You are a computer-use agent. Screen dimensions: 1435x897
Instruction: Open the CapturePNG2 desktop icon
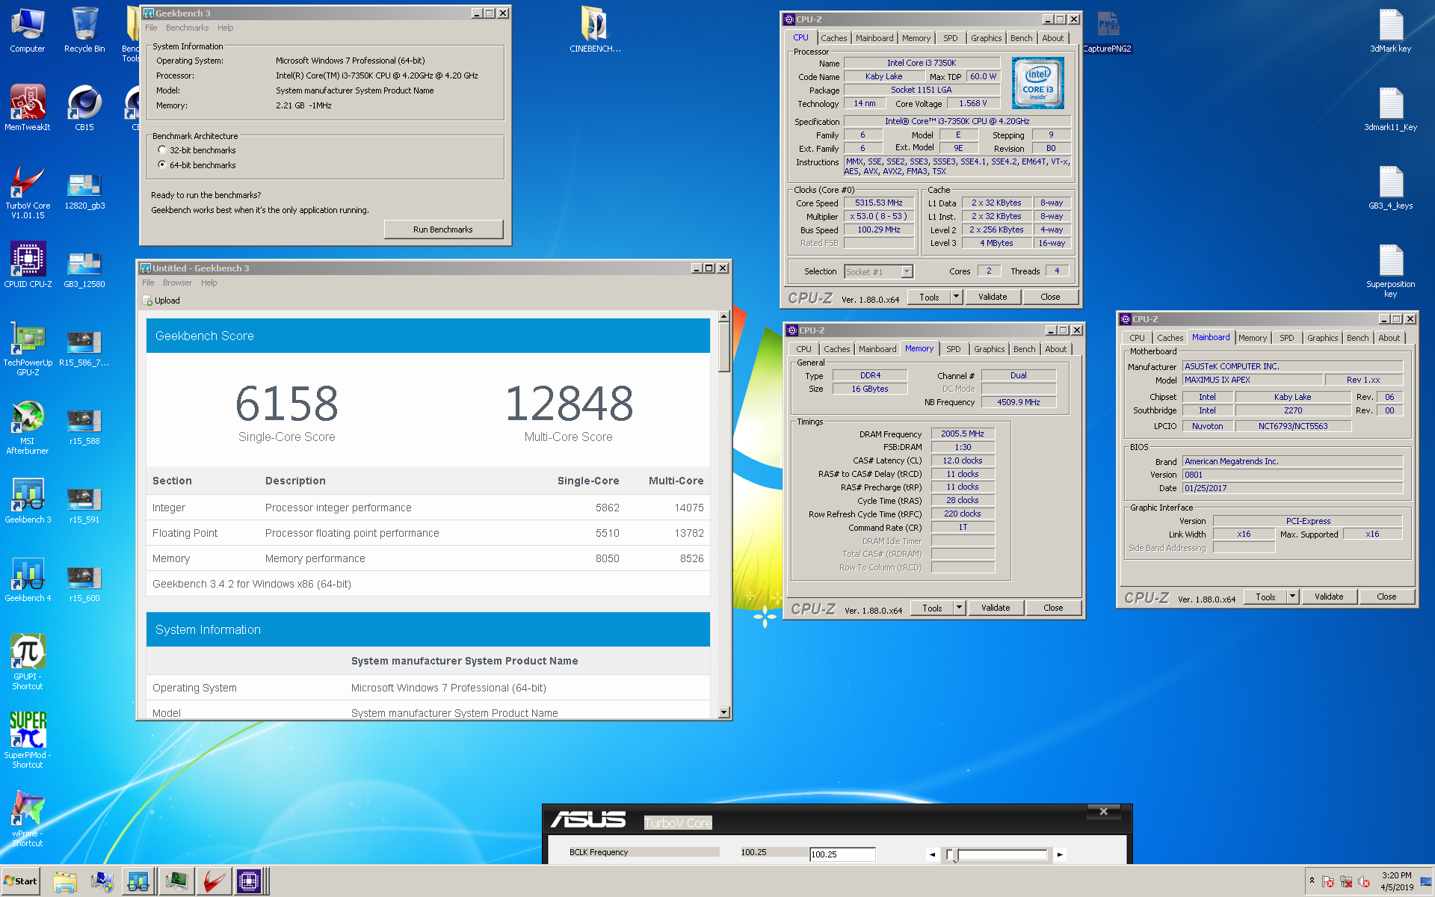coord(1107,31)
